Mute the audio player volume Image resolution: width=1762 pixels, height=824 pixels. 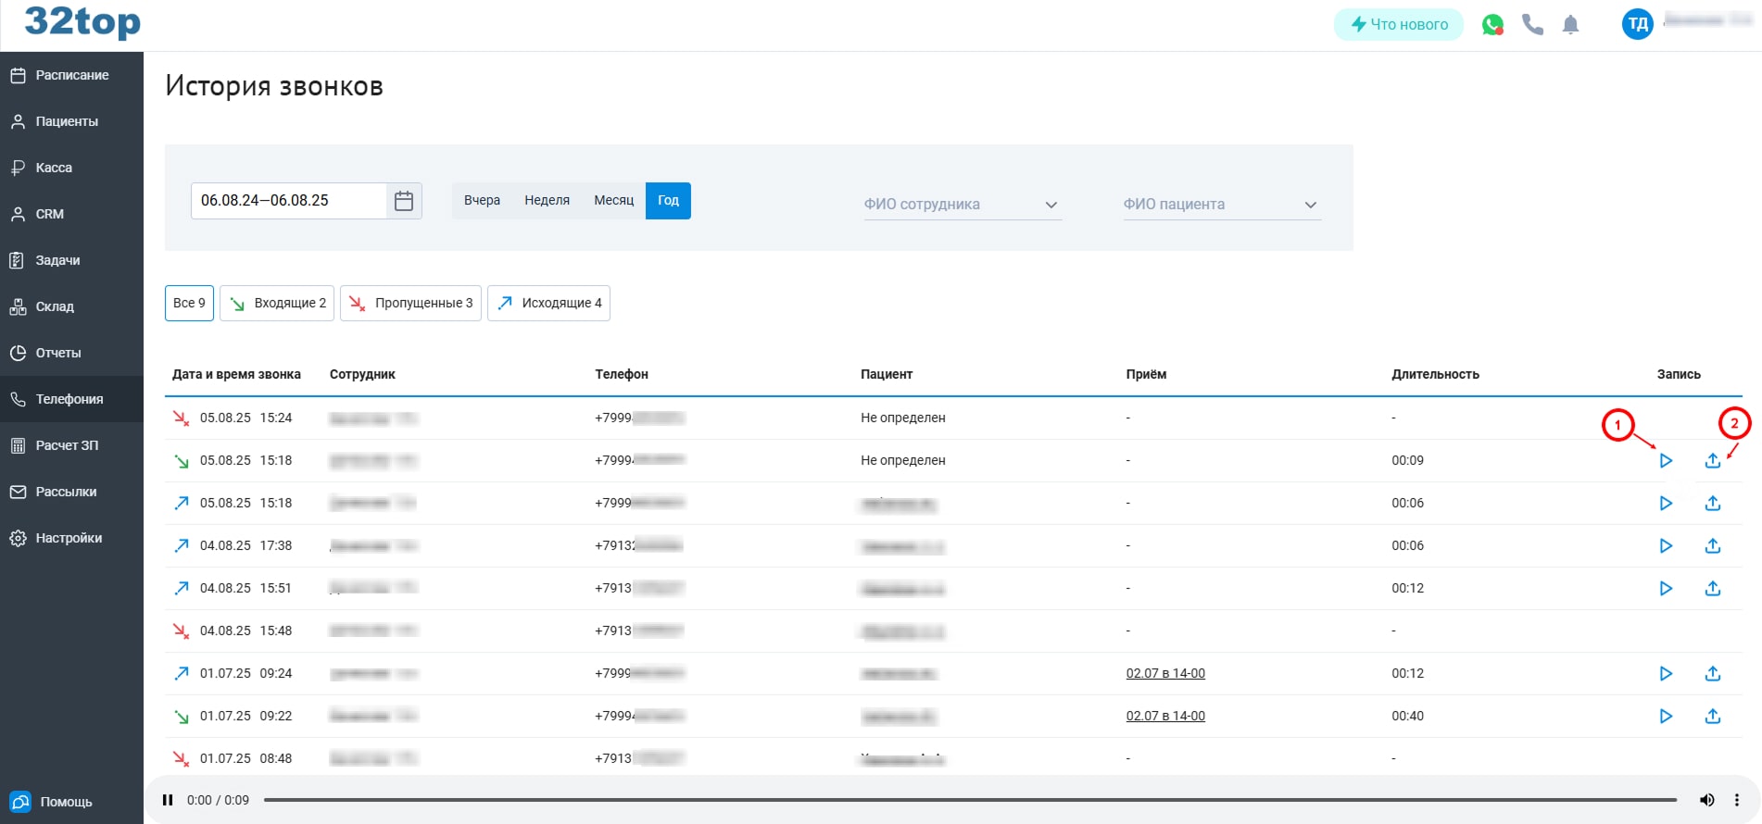[x=1705, y=800]
